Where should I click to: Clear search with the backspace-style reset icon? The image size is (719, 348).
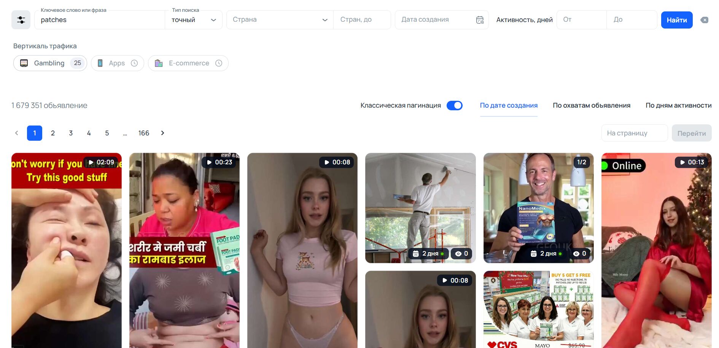point(705,20)
